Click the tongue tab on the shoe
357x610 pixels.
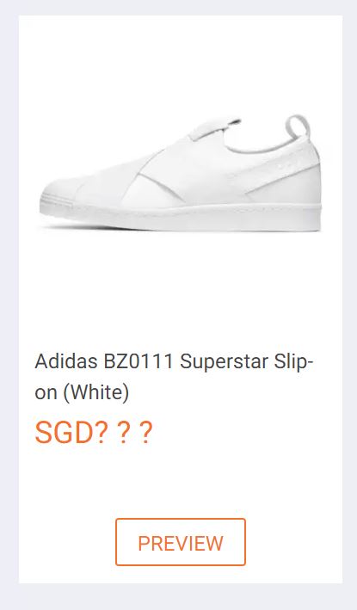214,127
